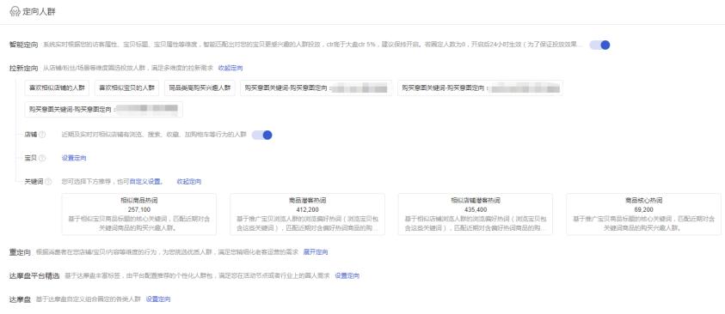Click the 重定向 section label
Screen dimensions: 725x314
21,252
